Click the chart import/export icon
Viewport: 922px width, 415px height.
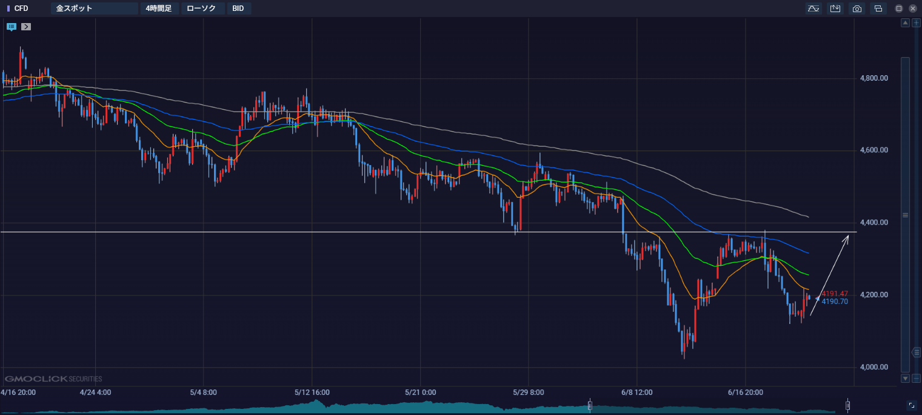point(835,8)
